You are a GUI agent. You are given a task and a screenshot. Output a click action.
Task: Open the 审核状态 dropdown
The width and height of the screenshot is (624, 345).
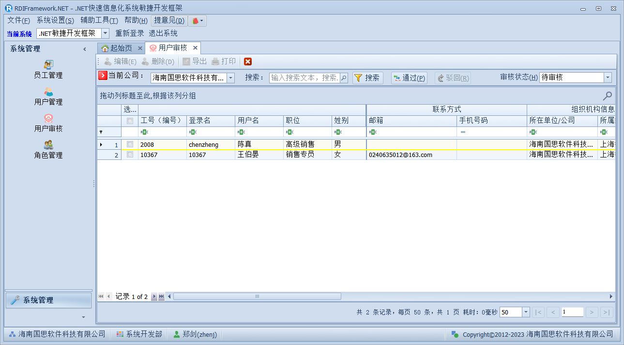click(x=608, y=78)
